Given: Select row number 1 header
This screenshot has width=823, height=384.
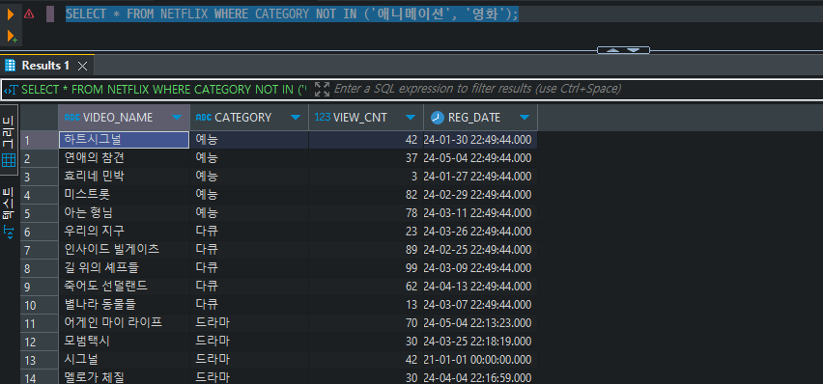Looking at the screenshot, I should [x=40, y=140].
